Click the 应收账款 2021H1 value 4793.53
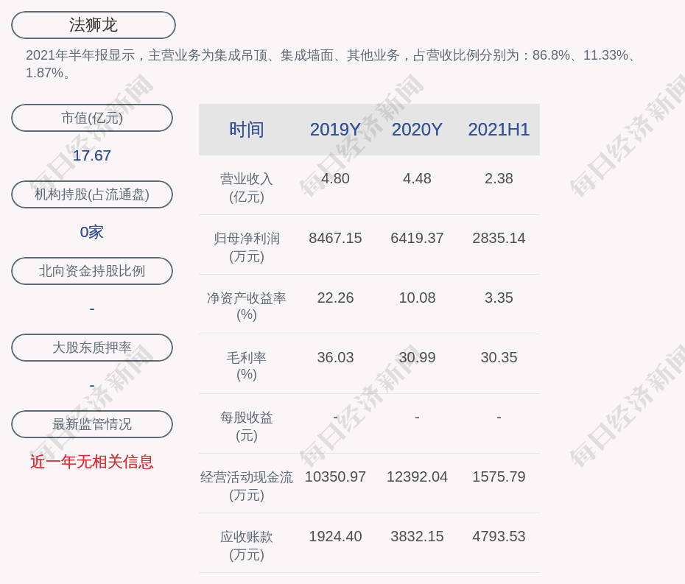This screenshot has width=685, height=584. tap(499, 536)
